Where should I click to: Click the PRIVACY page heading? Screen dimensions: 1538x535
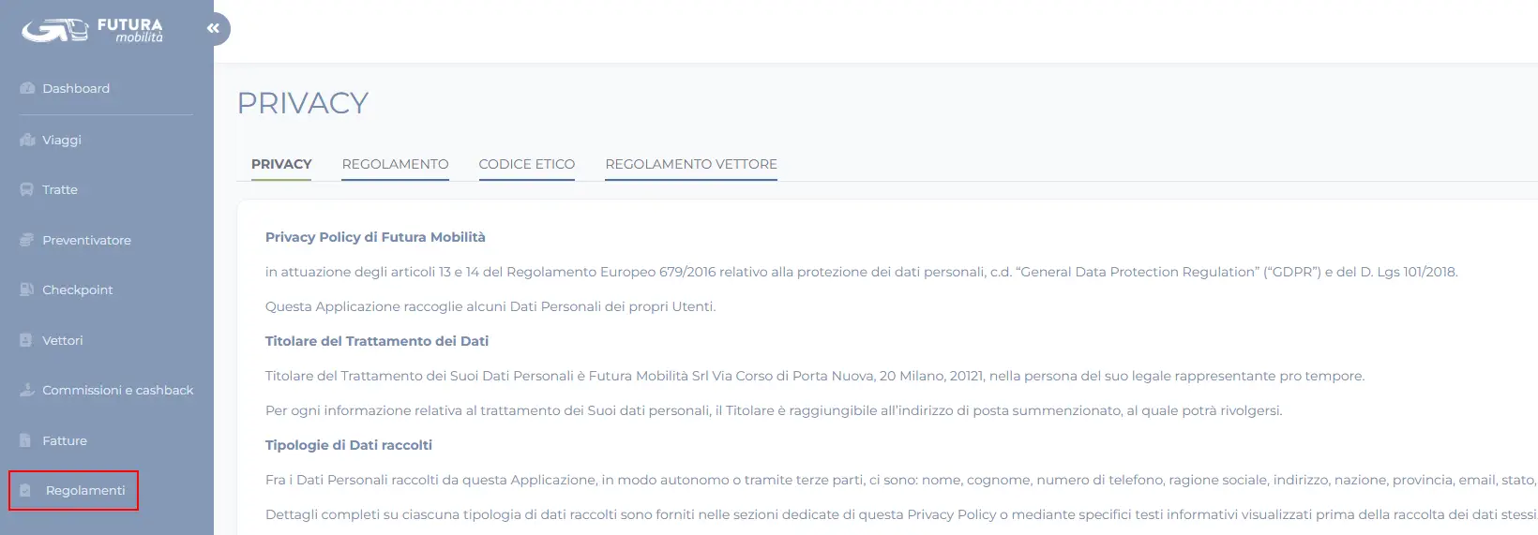[303, 103]
